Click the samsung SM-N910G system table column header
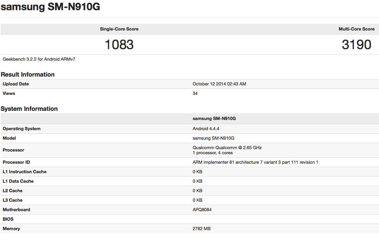Viewport: 379px width, 240px height. pyautogui.click(x=213, y=119)
